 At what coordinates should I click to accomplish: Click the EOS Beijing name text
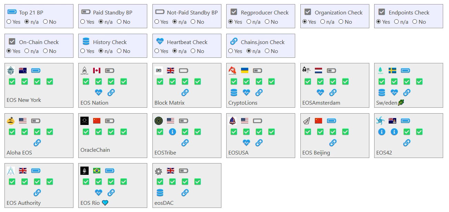click(316, 152)
